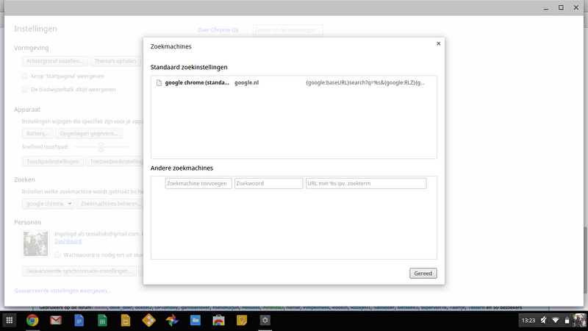Click the 'Gereed' button
Viewport: 588px width, 331px height.
(423, 273)
